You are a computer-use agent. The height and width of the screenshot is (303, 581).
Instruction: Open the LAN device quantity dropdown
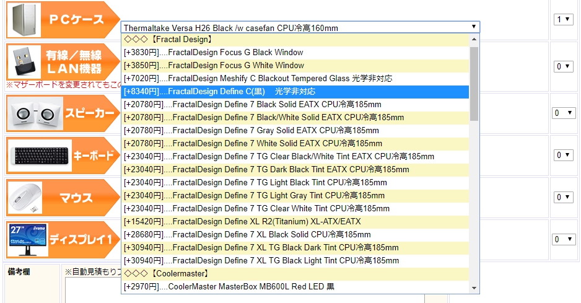pos(563,66)
